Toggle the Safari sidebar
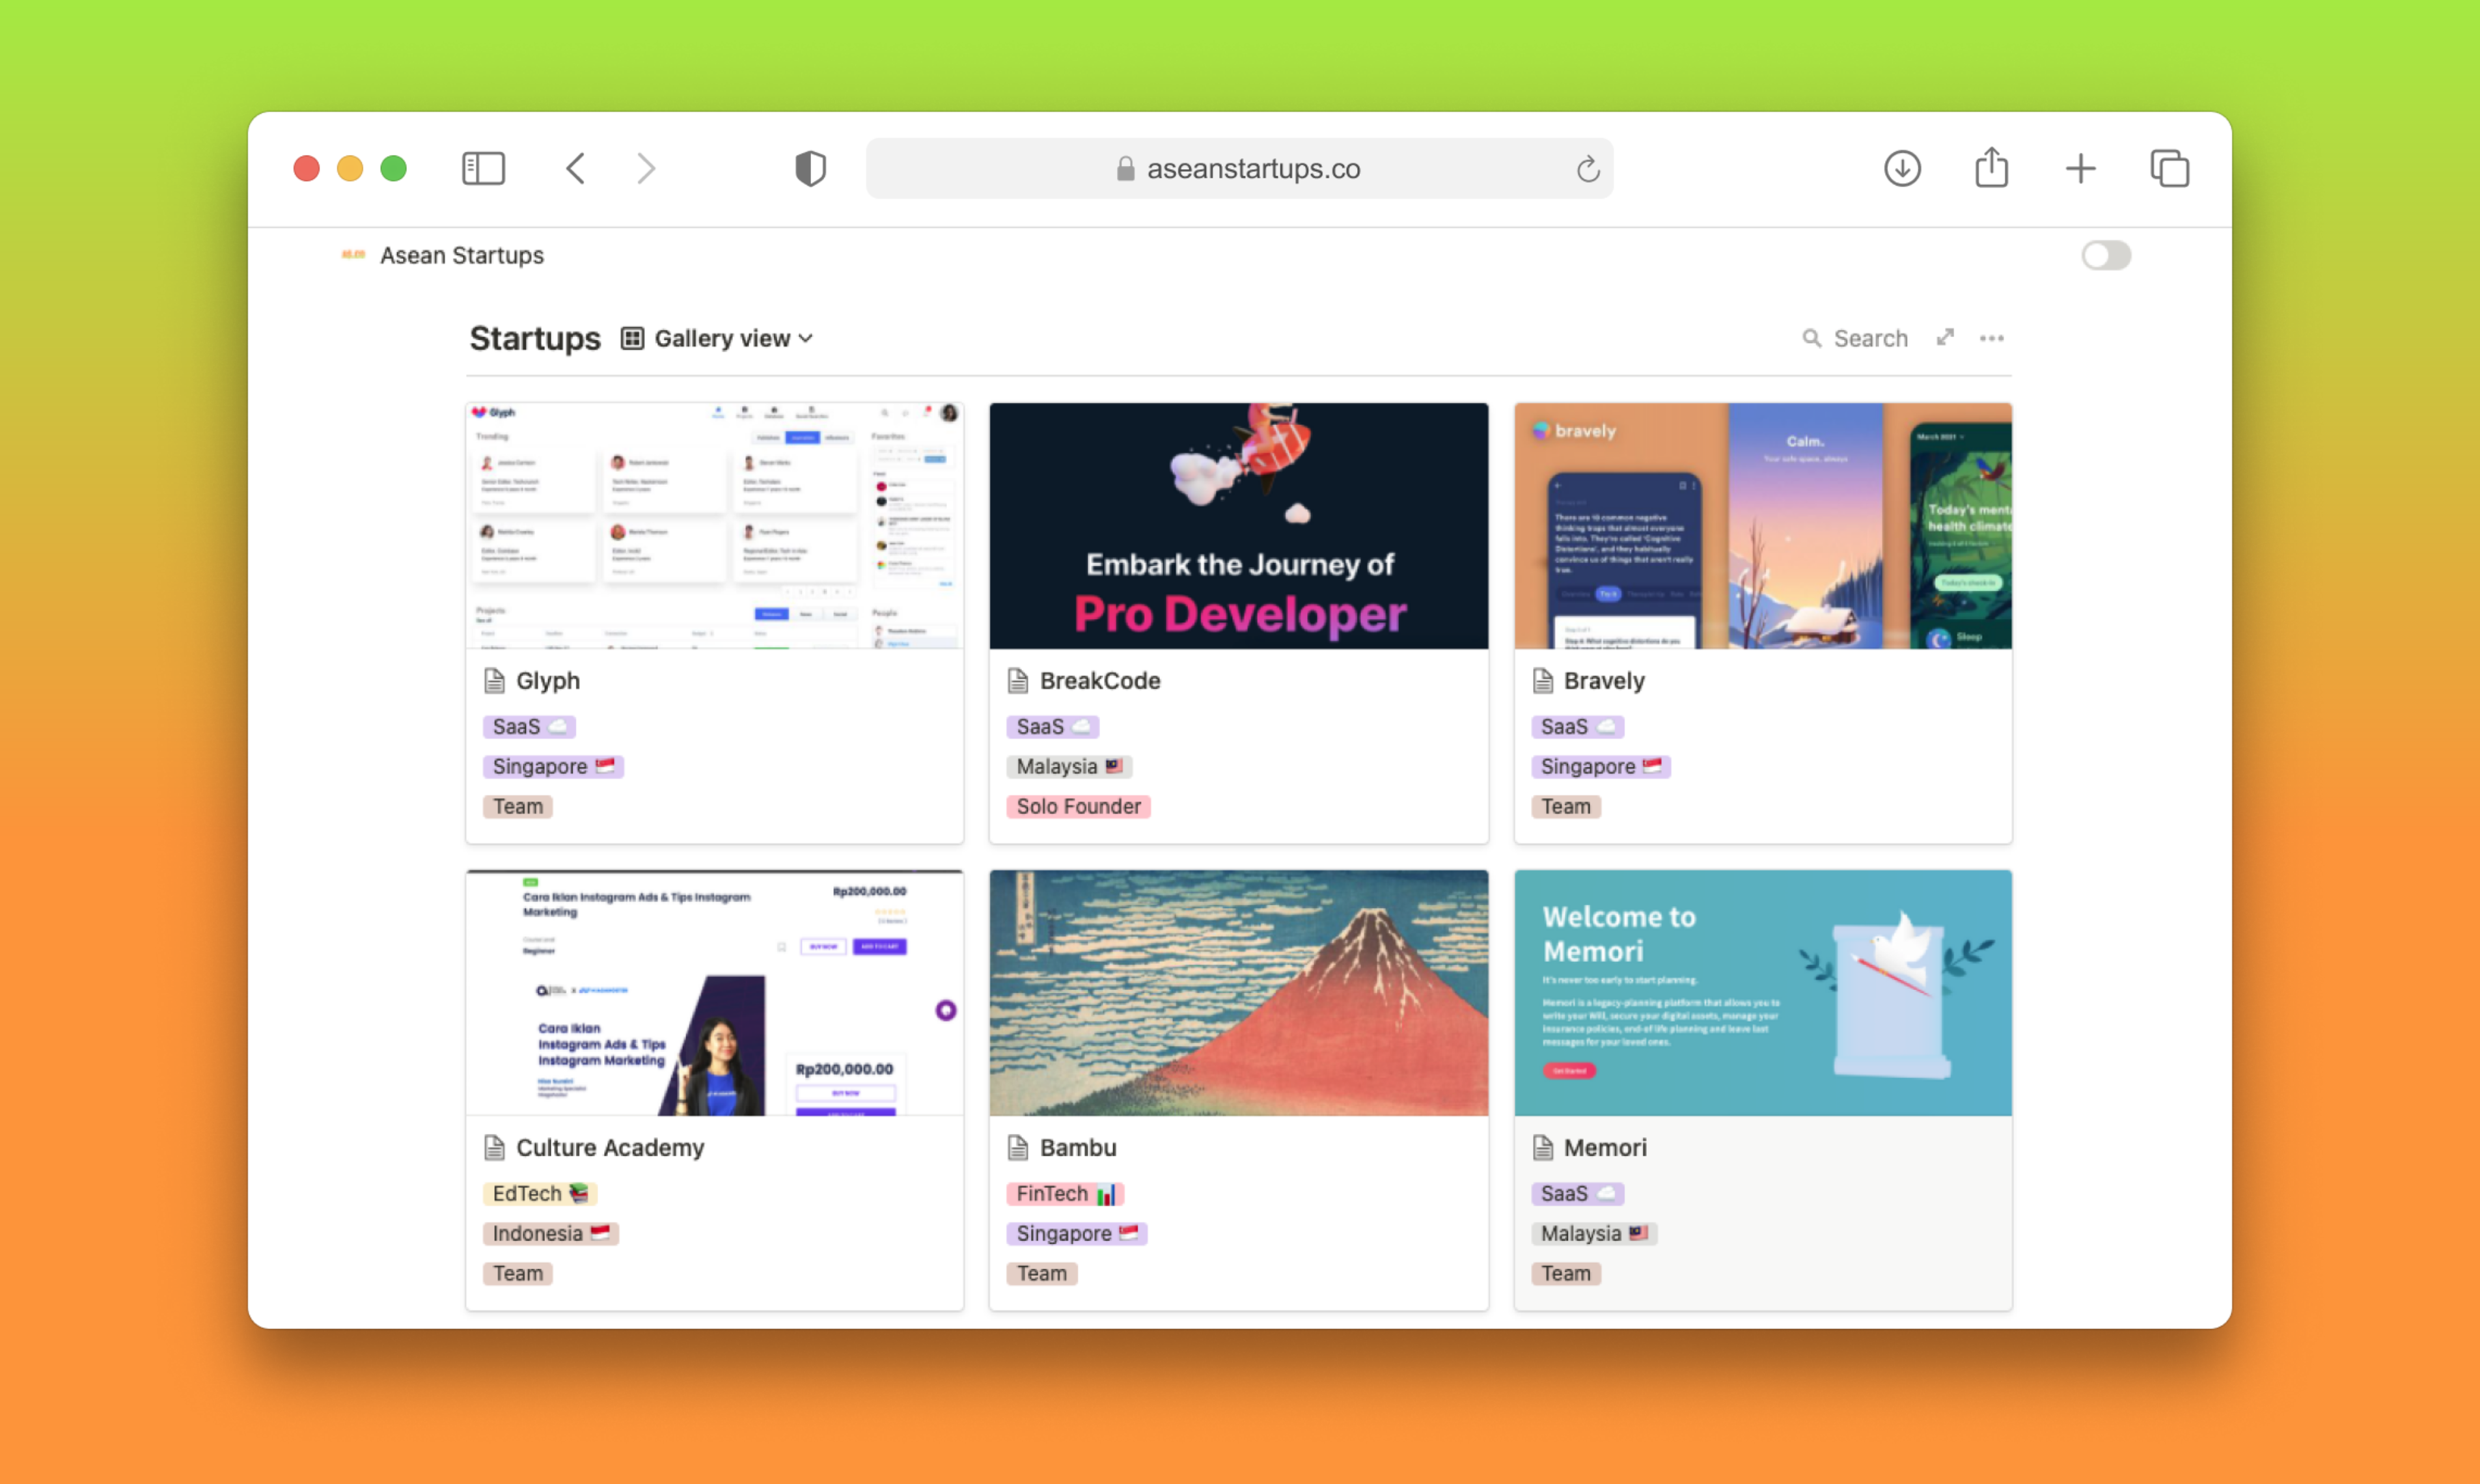The image size is (2480, 1484). tap(483, 168)
